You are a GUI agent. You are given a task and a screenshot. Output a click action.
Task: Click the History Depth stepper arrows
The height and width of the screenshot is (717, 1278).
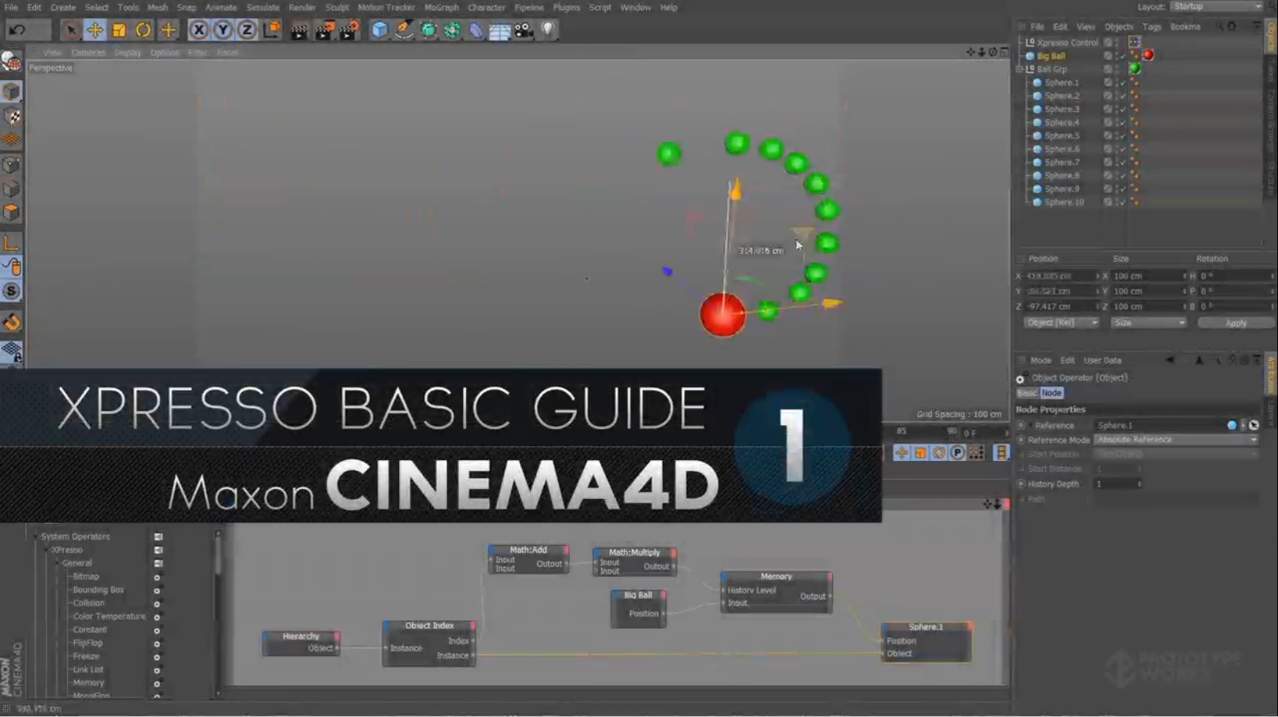coord(1139,484)
